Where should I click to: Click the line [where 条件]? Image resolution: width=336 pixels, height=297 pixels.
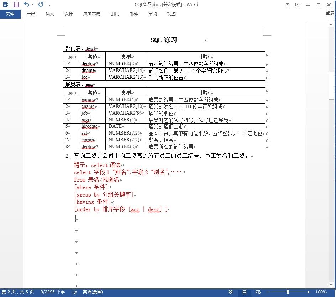pos(91,187)
